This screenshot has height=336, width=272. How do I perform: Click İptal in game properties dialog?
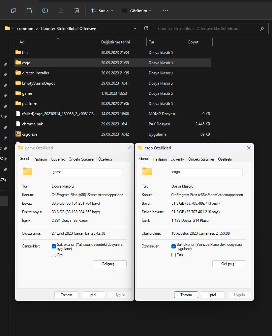pyautogui.click(x=93, y=295)
